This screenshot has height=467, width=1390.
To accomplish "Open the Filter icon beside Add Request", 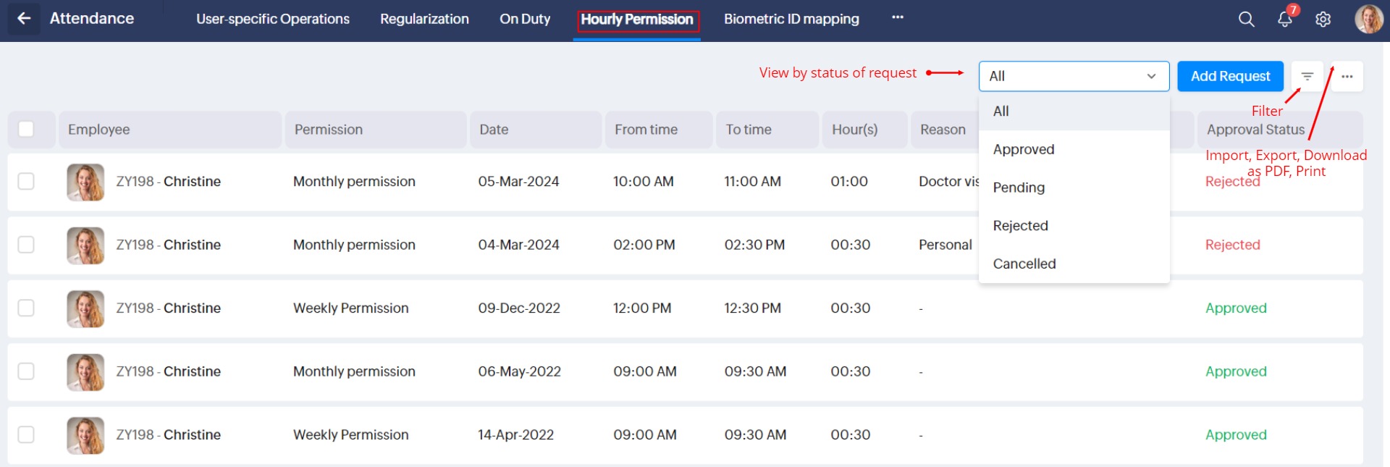I will (1307, 76).
